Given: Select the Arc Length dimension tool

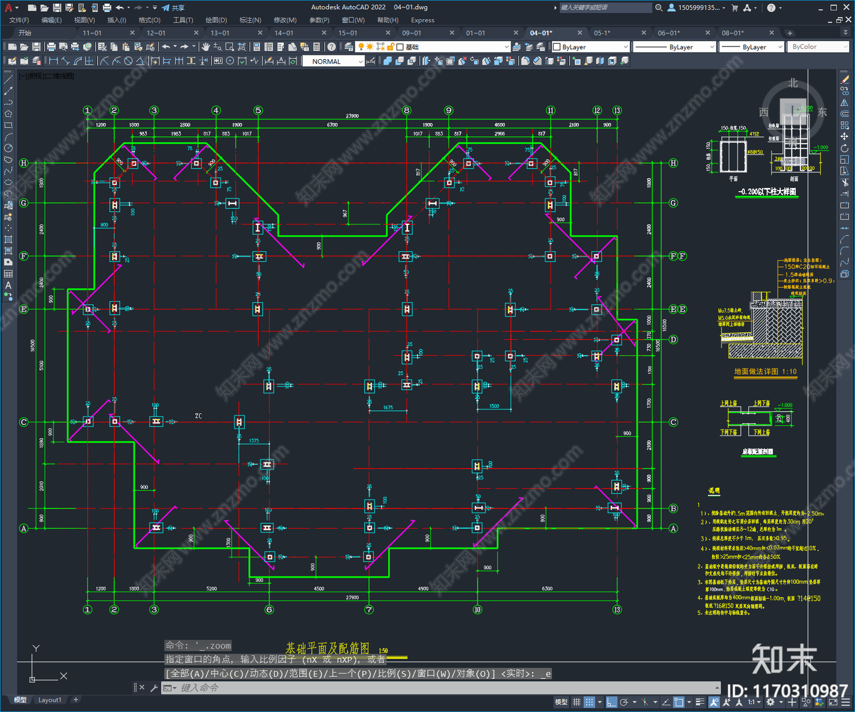Looking at the screenshot, I should click(x=77, y=61).
